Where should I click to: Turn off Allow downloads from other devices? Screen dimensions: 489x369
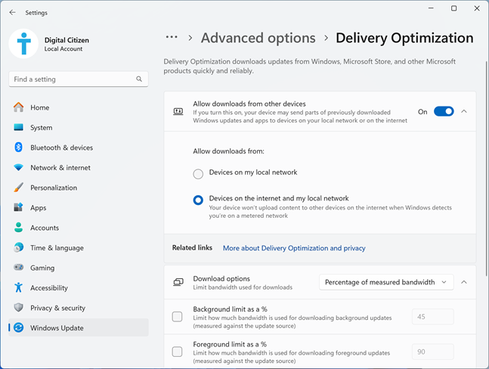pos(444,111)
